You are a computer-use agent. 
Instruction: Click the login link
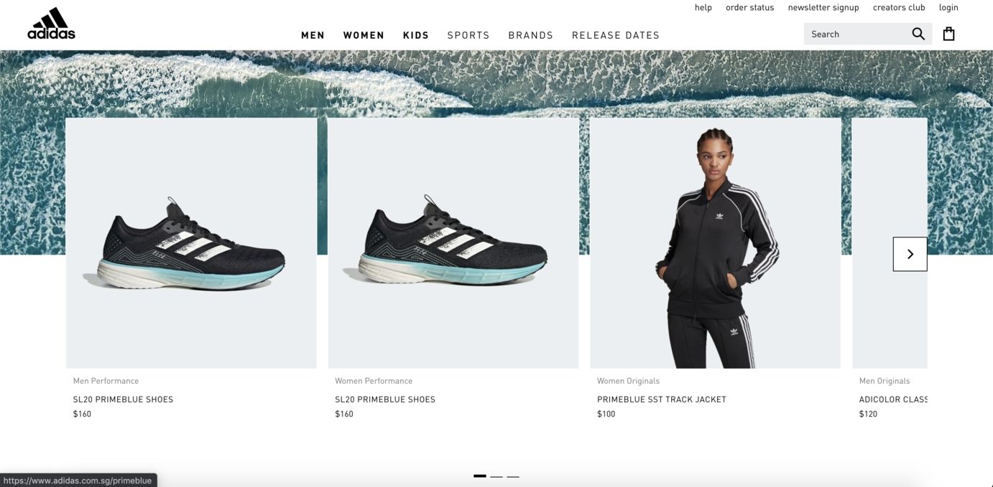(x=948, y=7)
